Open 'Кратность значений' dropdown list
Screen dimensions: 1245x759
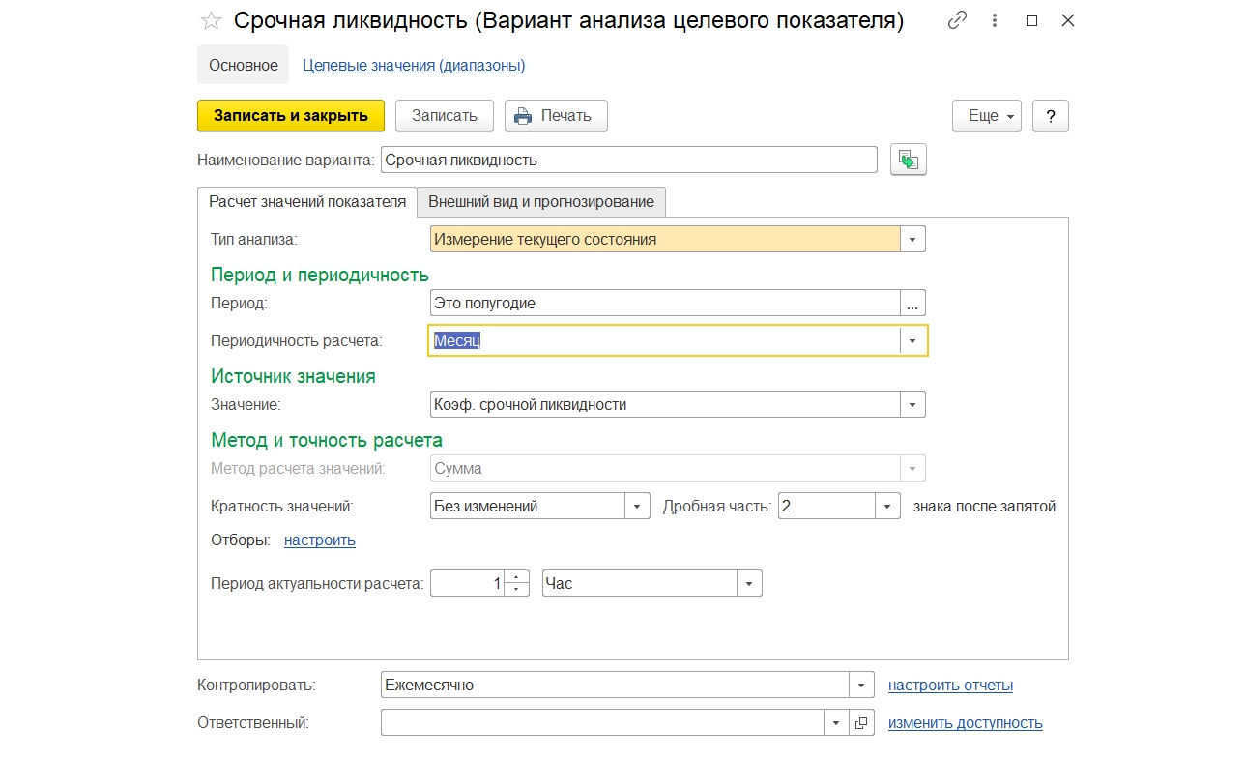coord(637,507)
